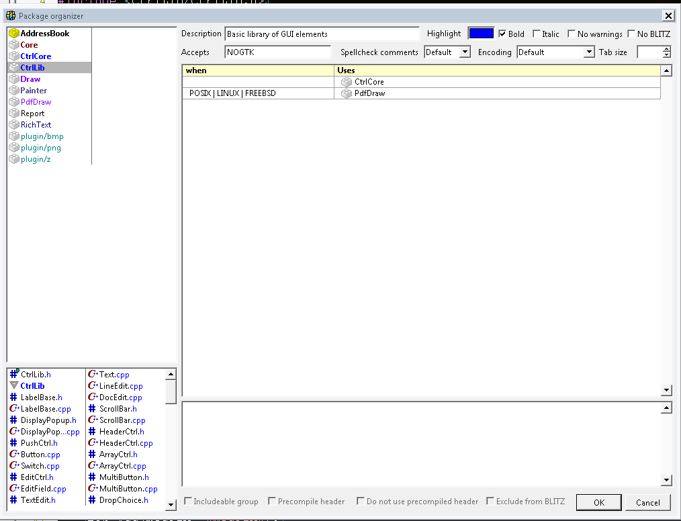
Task: Select the Core package icon
Action: click(14, 45)
